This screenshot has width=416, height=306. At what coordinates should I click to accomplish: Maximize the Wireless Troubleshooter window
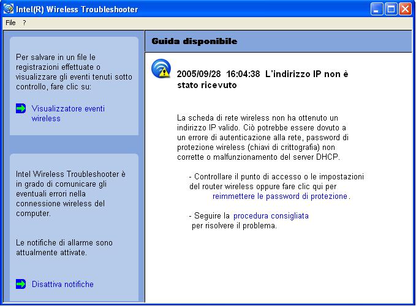coord(391,9)
